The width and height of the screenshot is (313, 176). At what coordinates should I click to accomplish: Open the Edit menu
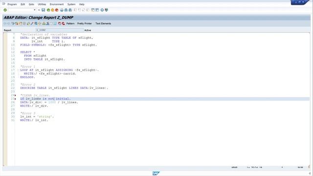23,4
